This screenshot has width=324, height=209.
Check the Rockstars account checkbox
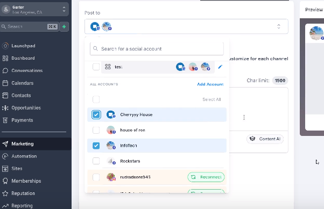[x=96, y=161]
